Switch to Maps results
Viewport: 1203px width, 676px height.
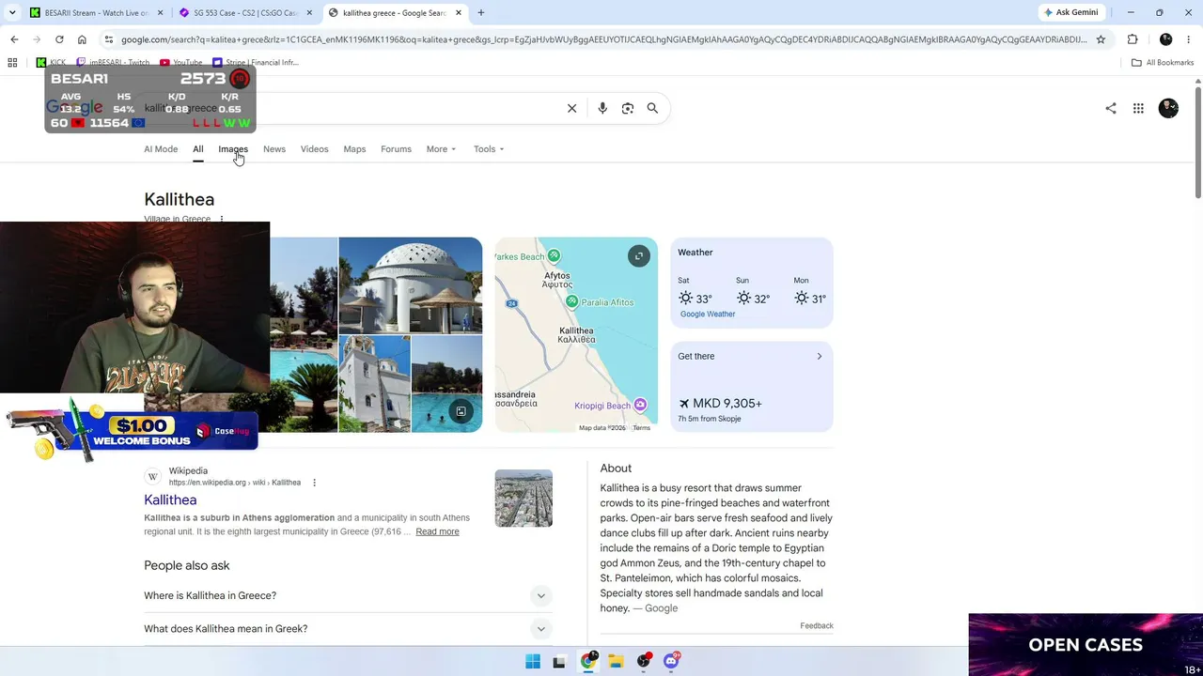click(x=354, y=149)
